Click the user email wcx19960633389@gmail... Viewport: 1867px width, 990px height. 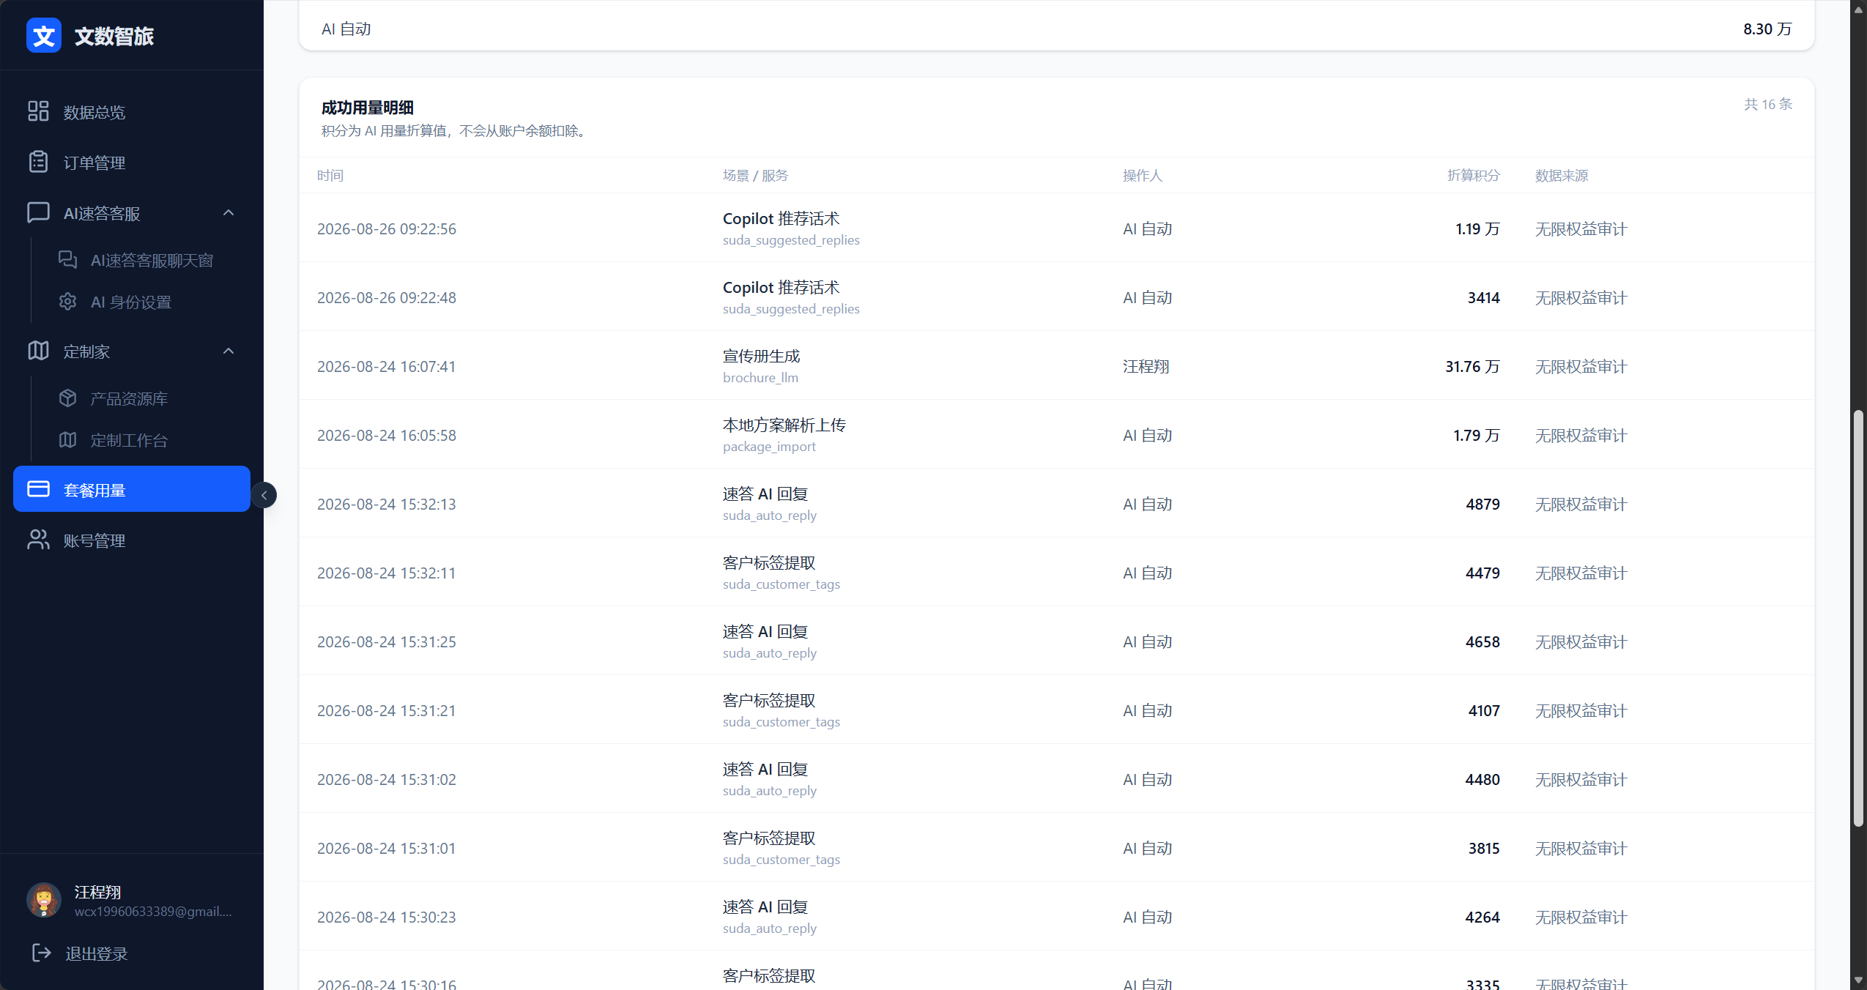(x=153, y=912)
